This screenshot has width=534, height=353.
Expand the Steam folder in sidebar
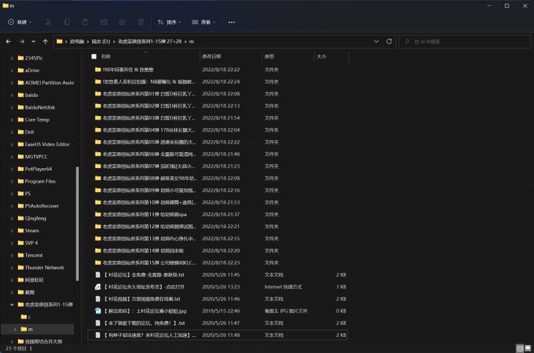tap(12, 231)
